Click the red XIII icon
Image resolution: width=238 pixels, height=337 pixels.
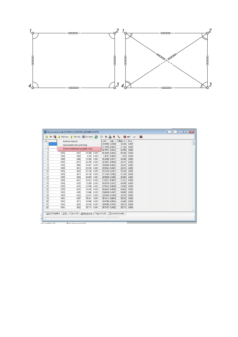[x=141, y=137]
